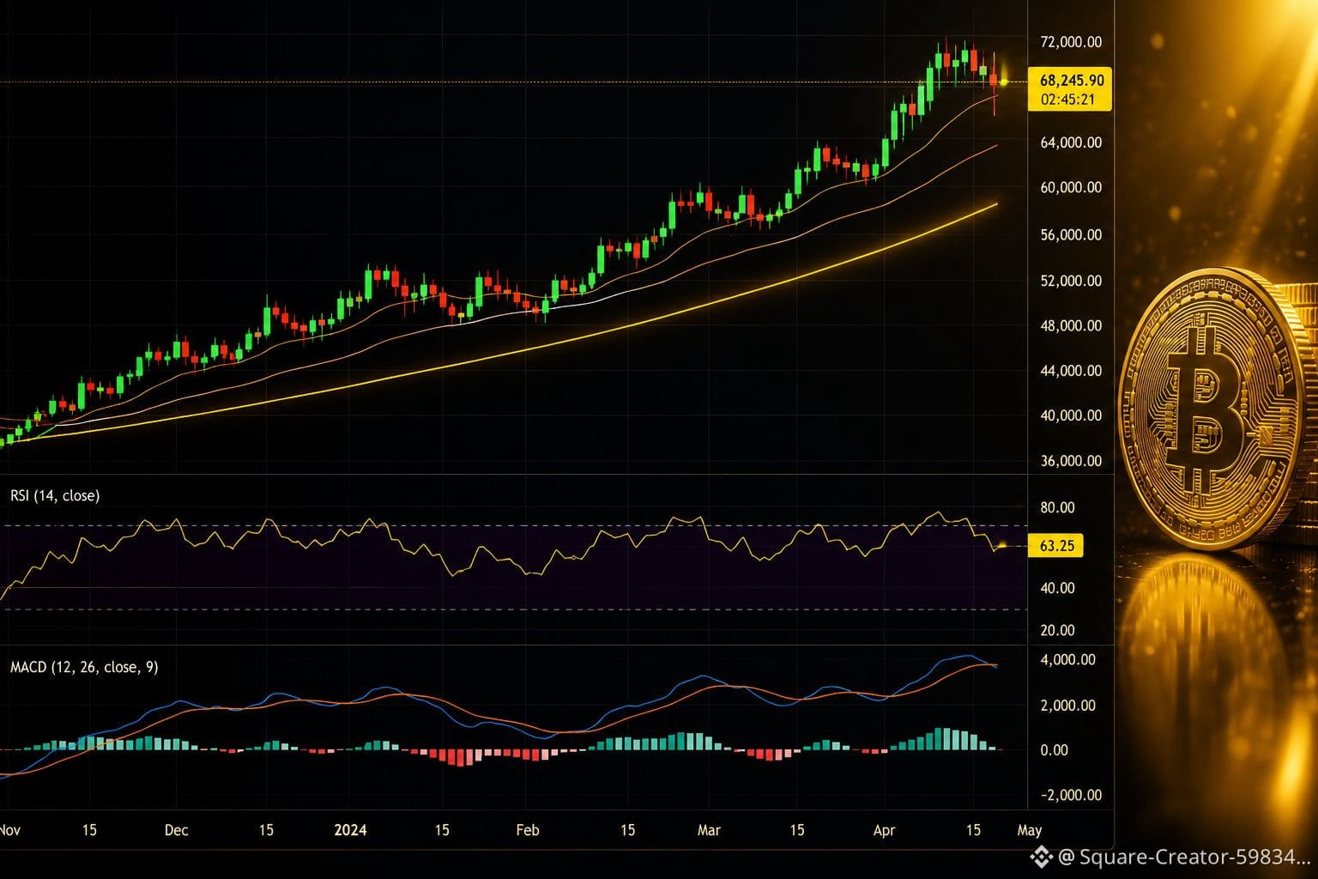This screenshot has height=879, width=1318.
Task: Select the 48,000.00 price axis label
Action: [1071, 325]
